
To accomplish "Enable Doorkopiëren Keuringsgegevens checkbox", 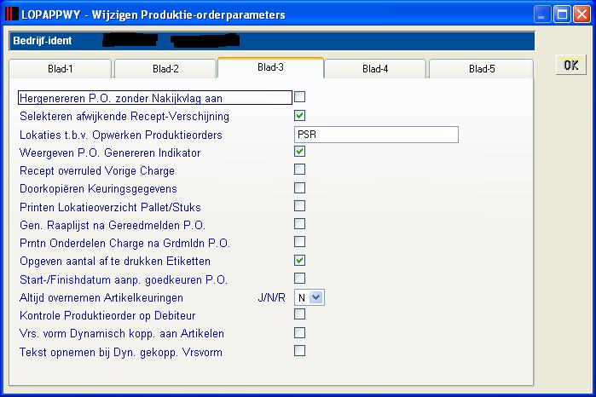I will [x=299, y=187].
